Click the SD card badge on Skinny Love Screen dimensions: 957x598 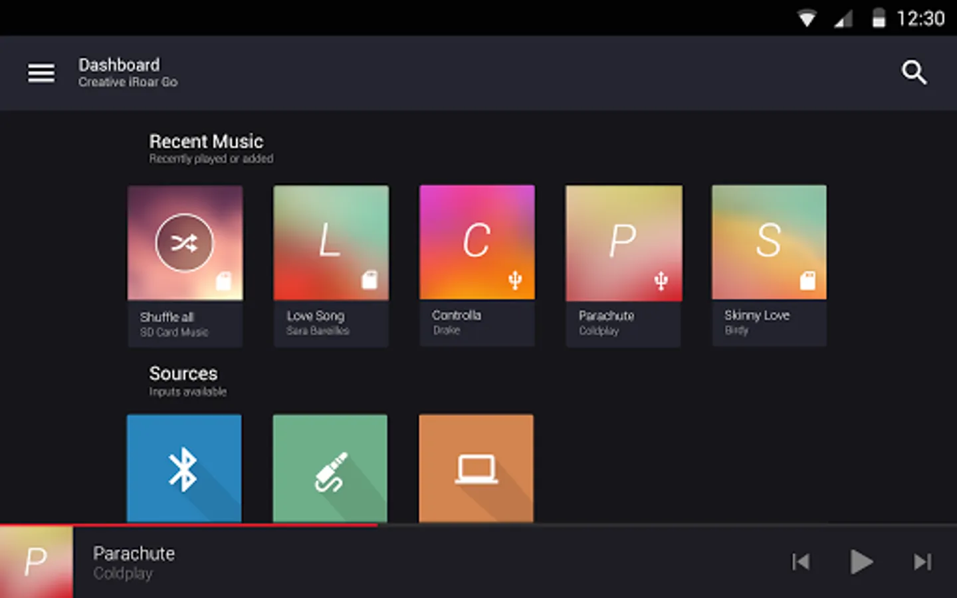click(x=807, y=280)
